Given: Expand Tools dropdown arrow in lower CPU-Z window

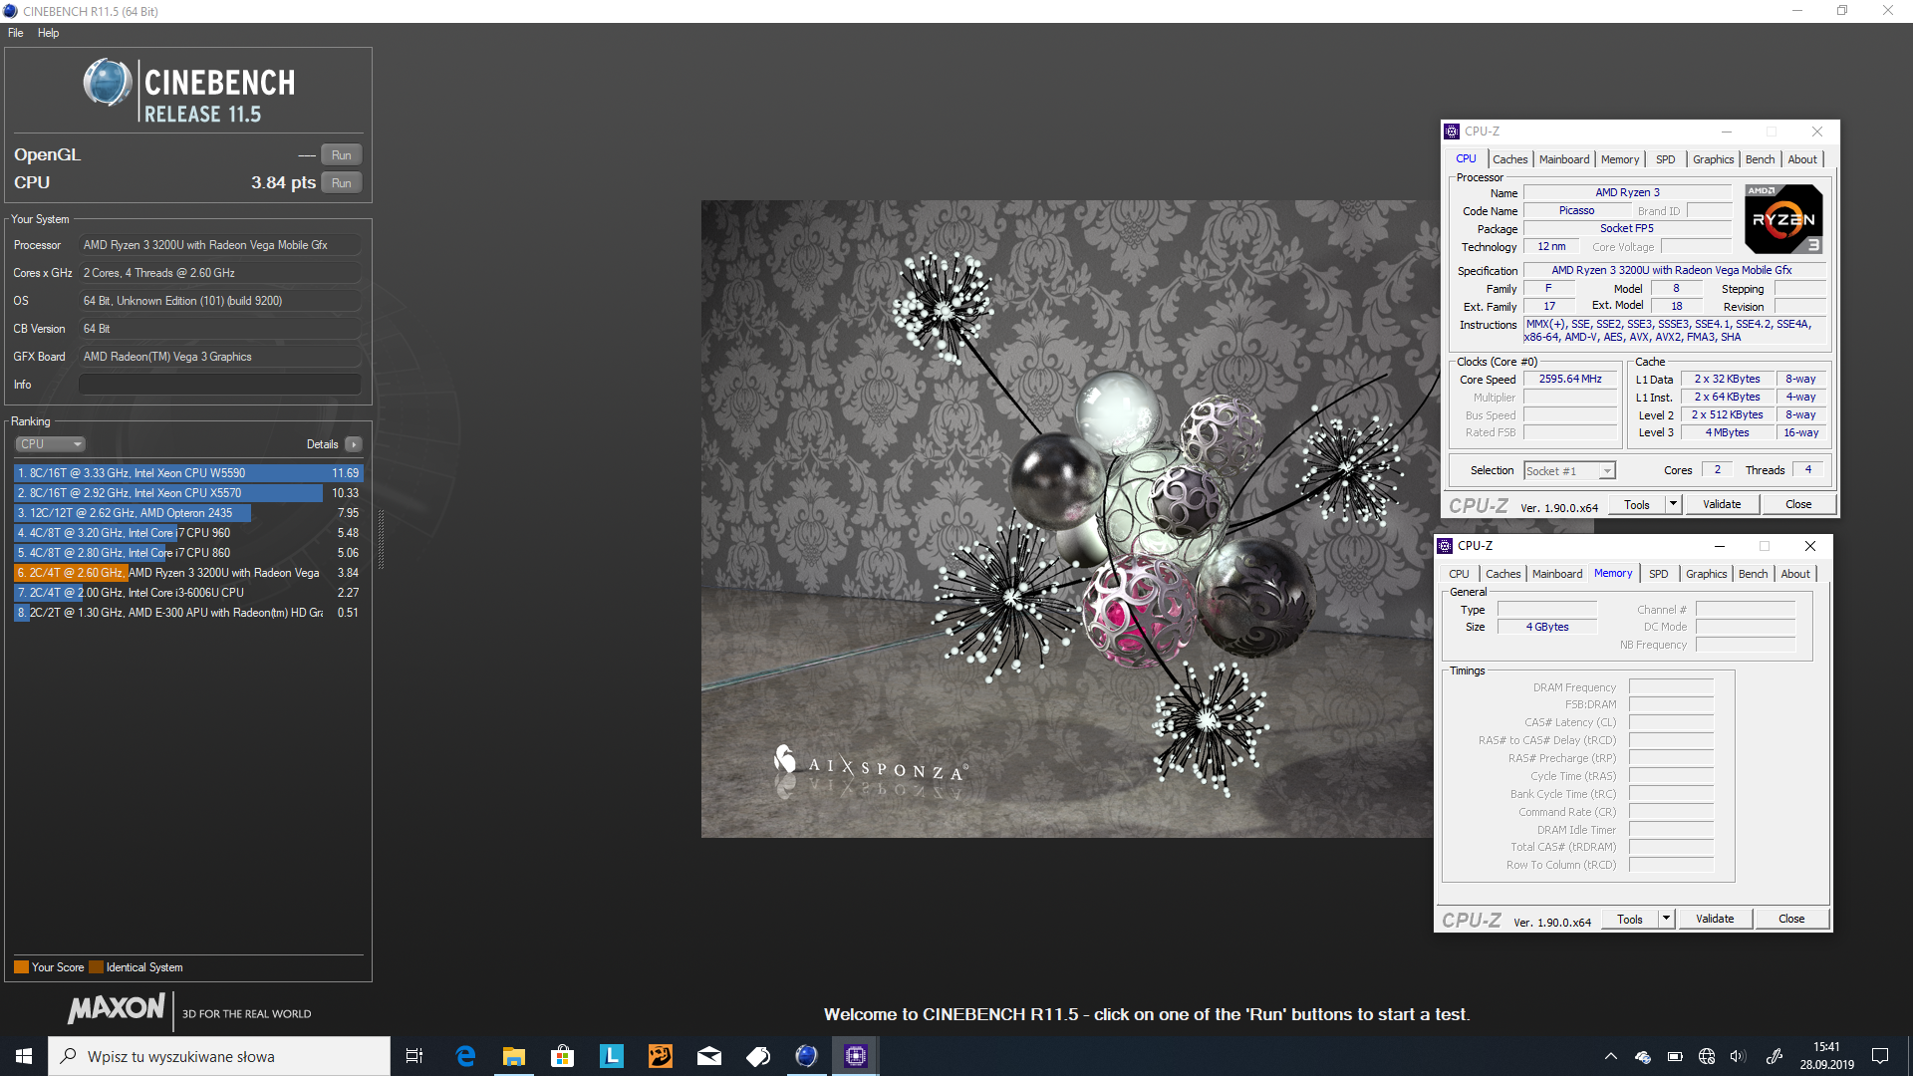Looking at the screenshot, I should [1667, 920].
